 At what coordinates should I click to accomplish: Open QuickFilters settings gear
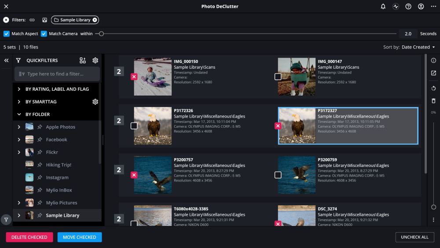pos(95,60)
